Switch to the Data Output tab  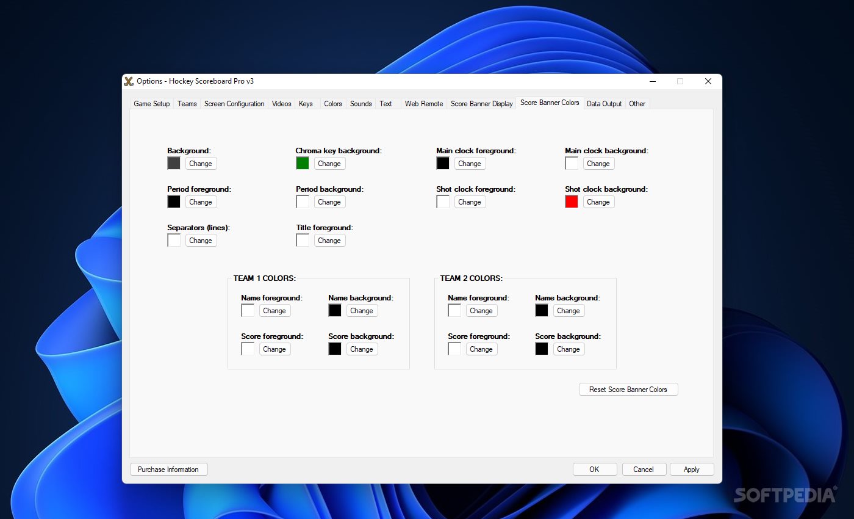[x=604, y=104]
